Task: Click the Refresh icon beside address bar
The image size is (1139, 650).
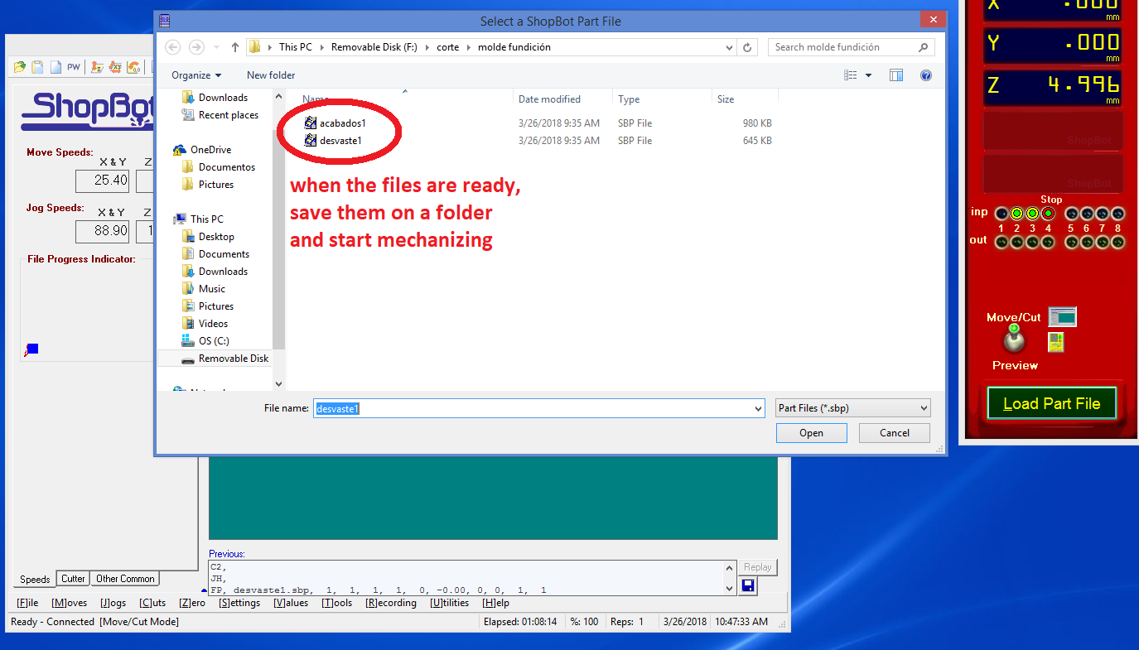Action: [x=748, y=47]
